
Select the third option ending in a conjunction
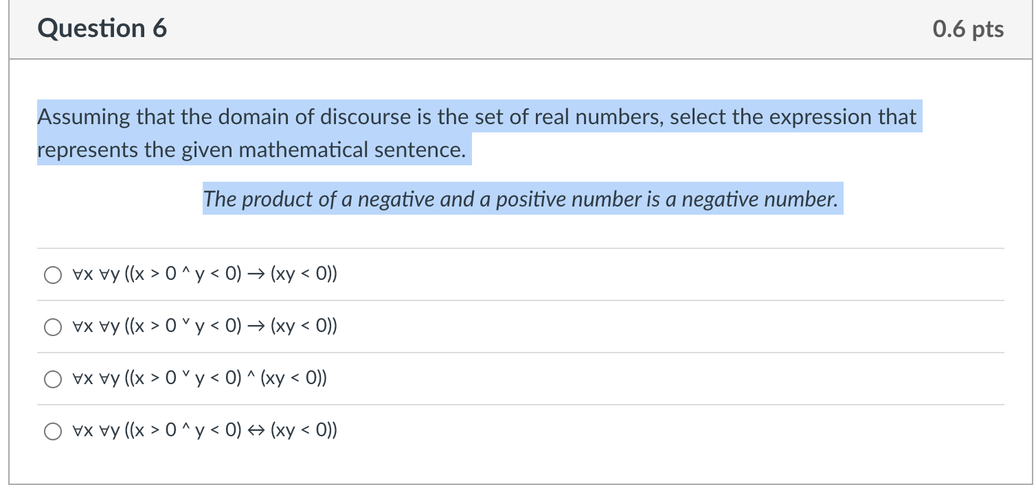[52, 379]
